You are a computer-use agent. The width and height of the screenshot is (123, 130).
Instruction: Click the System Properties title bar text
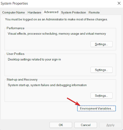coord(14,4)
